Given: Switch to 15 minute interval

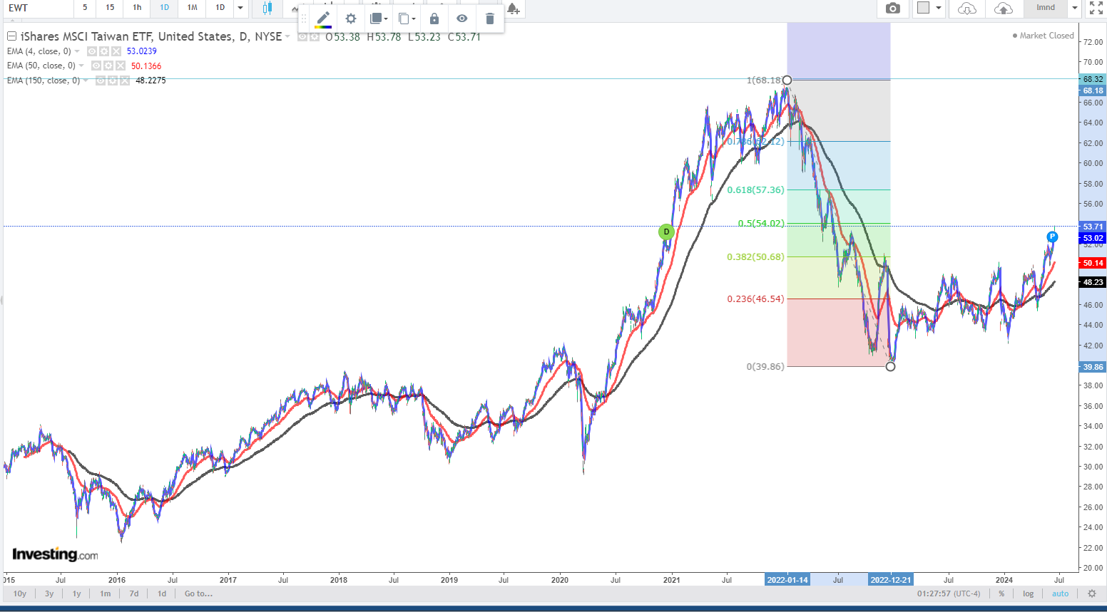Looking at the screenshot, I should (x=110, y=8).
